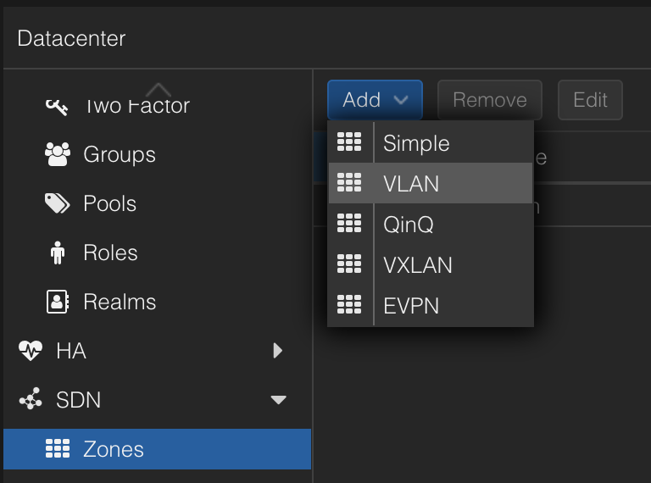
Task: Select HA in the sidebar
Action: point(158,350)
